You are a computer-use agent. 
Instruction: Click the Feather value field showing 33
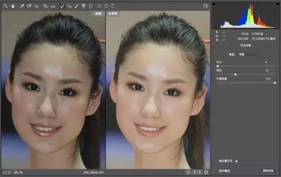(x=267, y=70)
